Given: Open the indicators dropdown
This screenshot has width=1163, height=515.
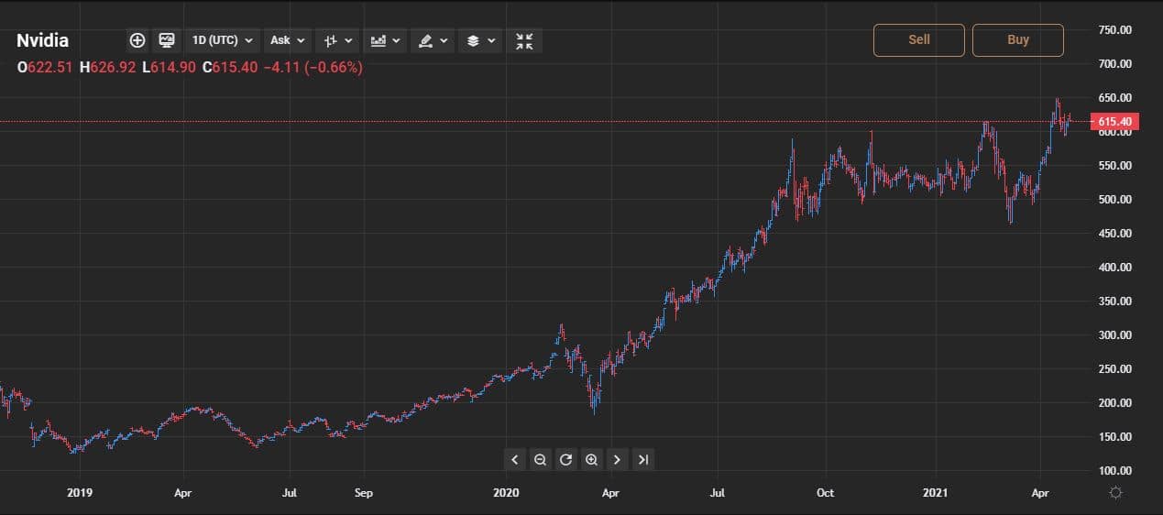Looking at the screenshot, I should 385,40.
